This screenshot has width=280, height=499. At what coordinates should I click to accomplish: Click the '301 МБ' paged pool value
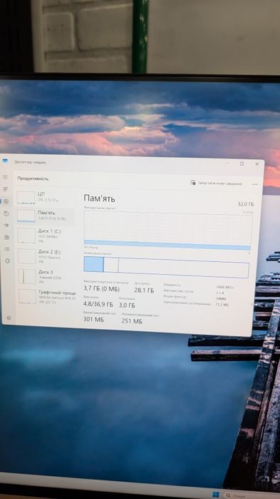tap(93, 319)
